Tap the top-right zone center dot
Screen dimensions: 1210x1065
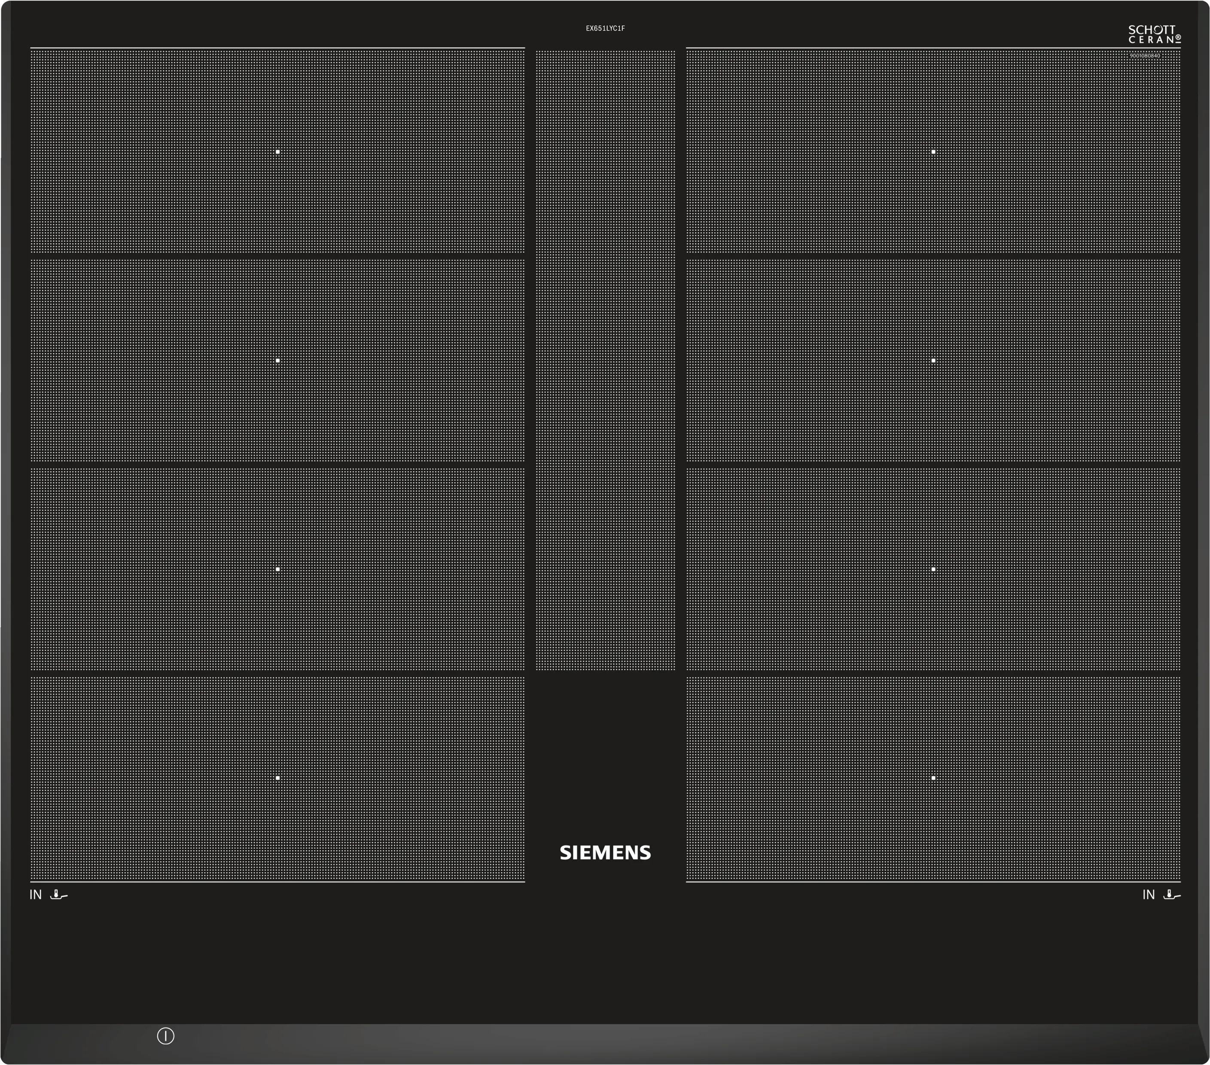pyautogui.click(x=933, y=152)
